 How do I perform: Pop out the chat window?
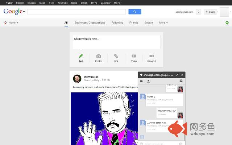click(x=177, y=75)
